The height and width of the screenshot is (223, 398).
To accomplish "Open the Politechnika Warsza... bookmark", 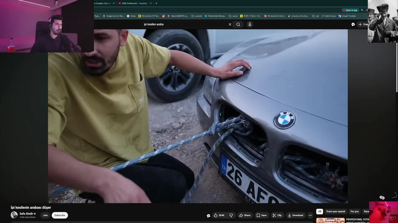I will 215,16.
